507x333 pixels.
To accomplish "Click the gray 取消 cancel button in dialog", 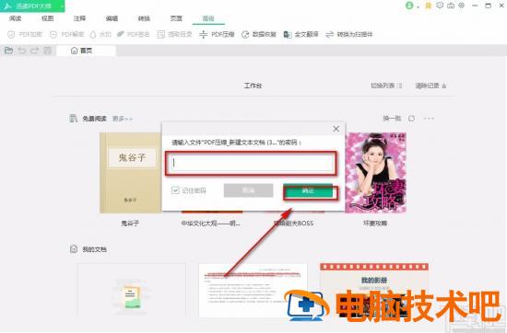I will point(248,190).
